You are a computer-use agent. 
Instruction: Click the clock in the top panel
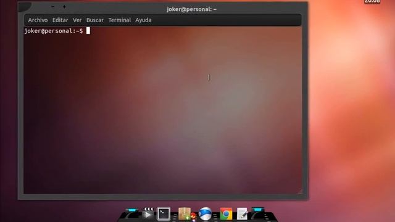tap(372, 1)
